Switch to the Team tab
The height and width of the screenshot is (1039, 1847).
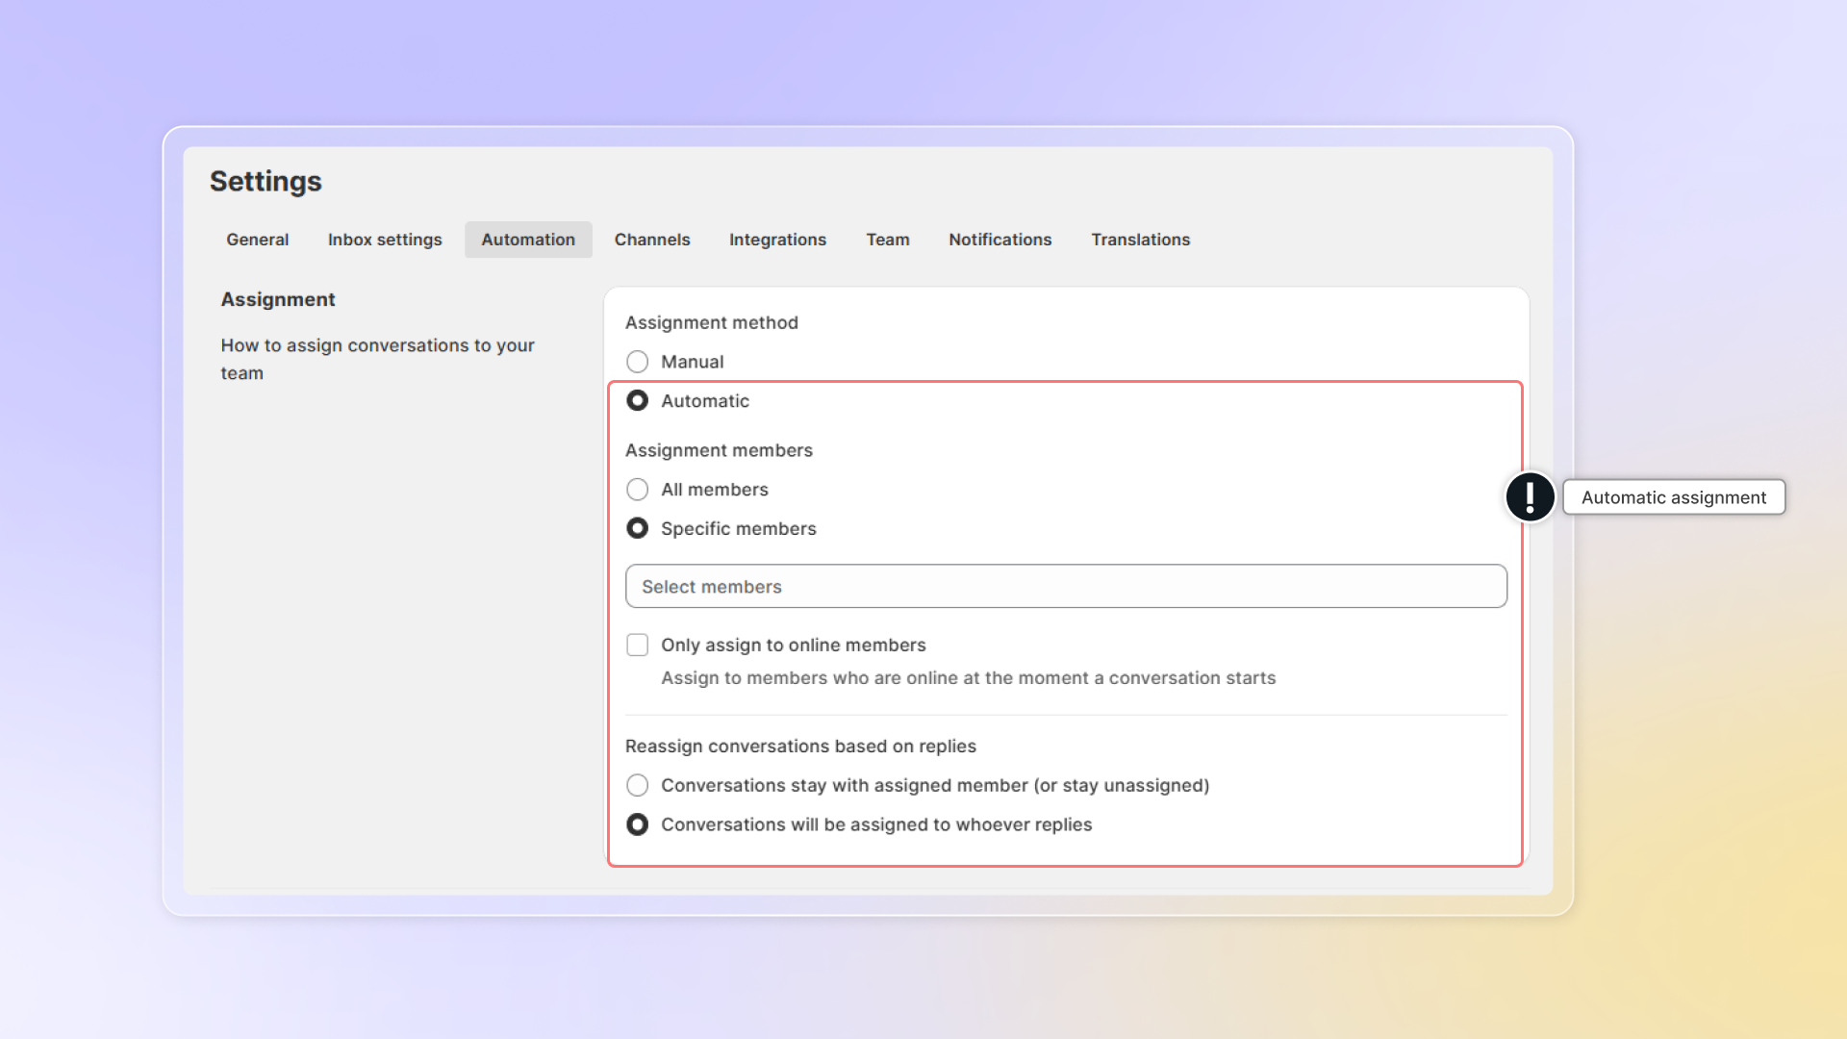pyautogui.click(x=887, y=240)
